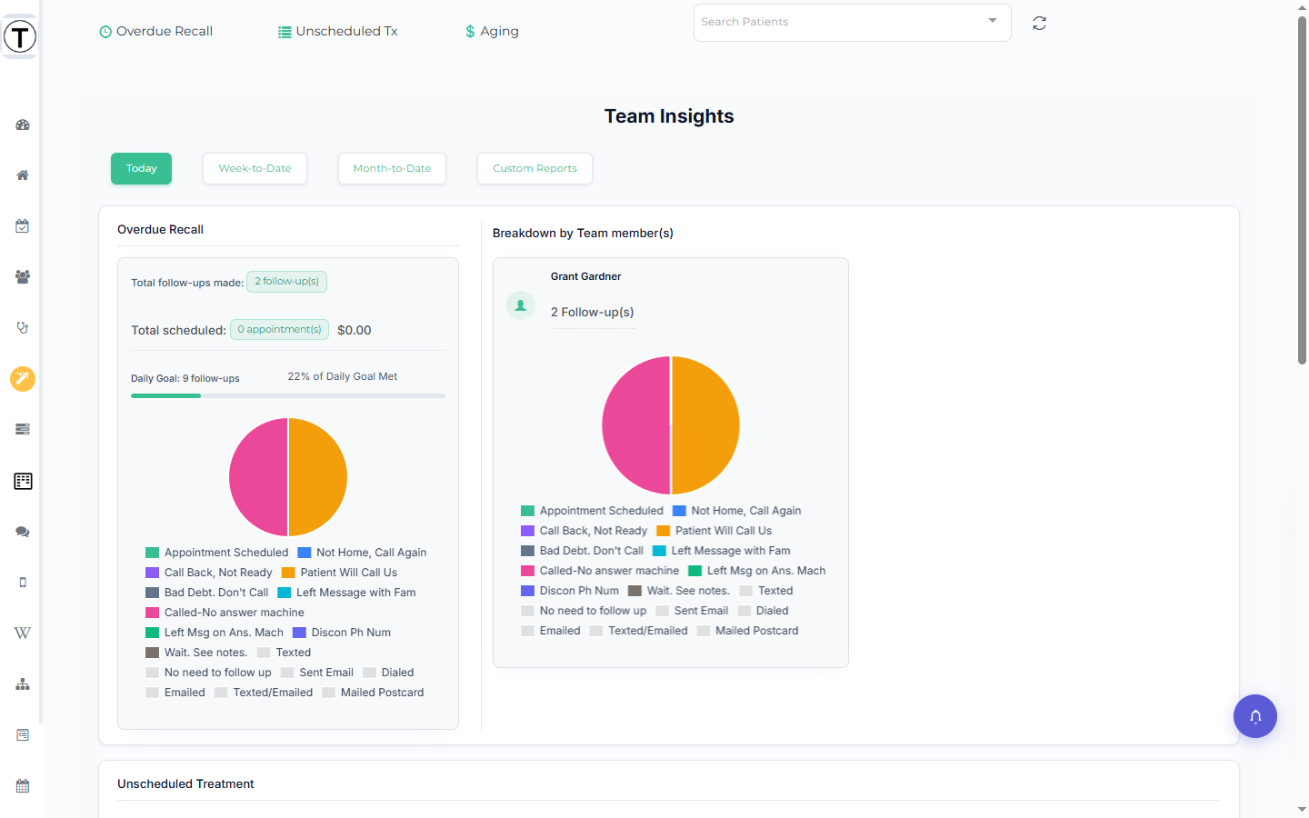The image size is (1309, 818).
Task: Go to the home icon in sidebar
Action: (23, 175)
